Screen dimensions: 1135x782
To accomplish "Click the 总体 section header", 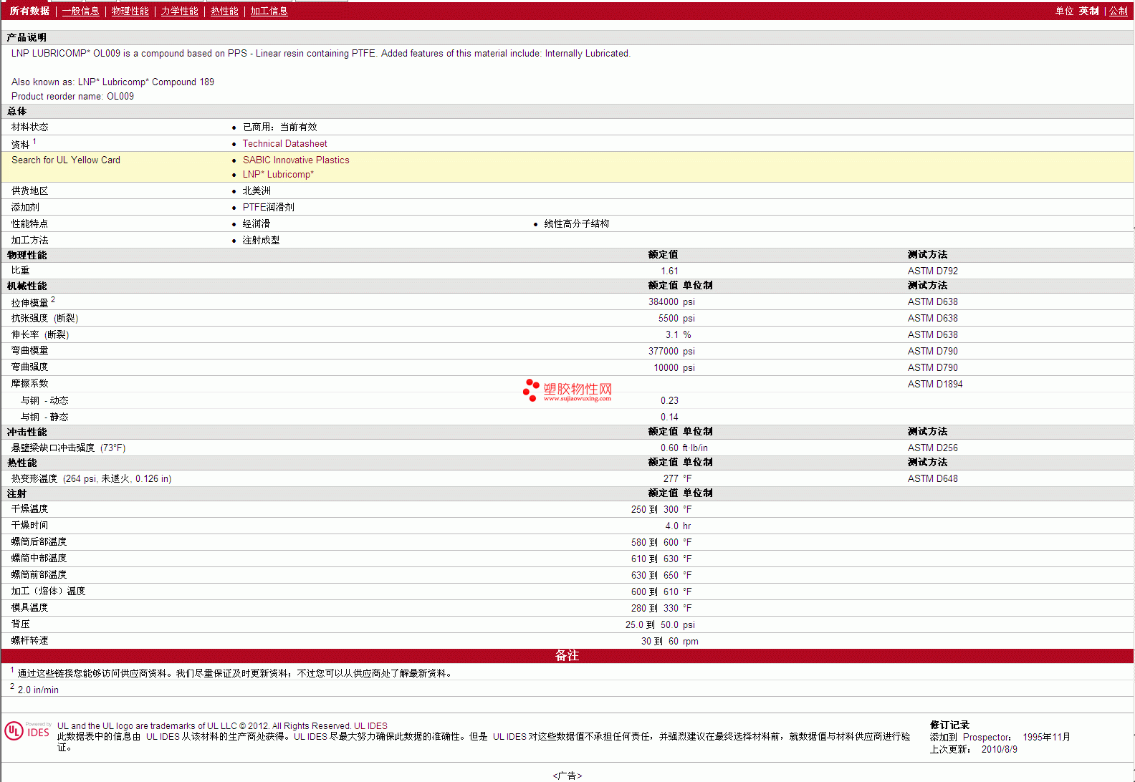I will tap(16, 111).
